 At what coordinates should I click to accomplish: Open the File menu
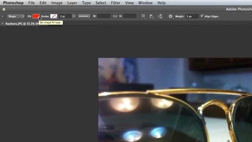[31, 3]
